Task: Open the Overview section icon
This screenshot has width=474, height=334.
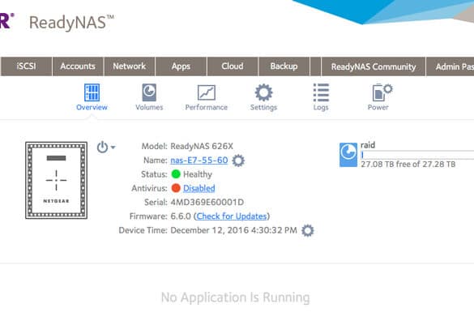Action: point(92,96)
